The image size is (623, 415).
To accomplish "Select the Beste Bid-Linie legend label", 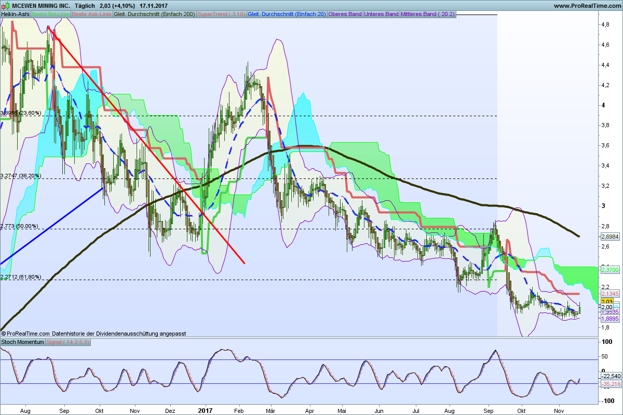I will (x=50, y=14).
